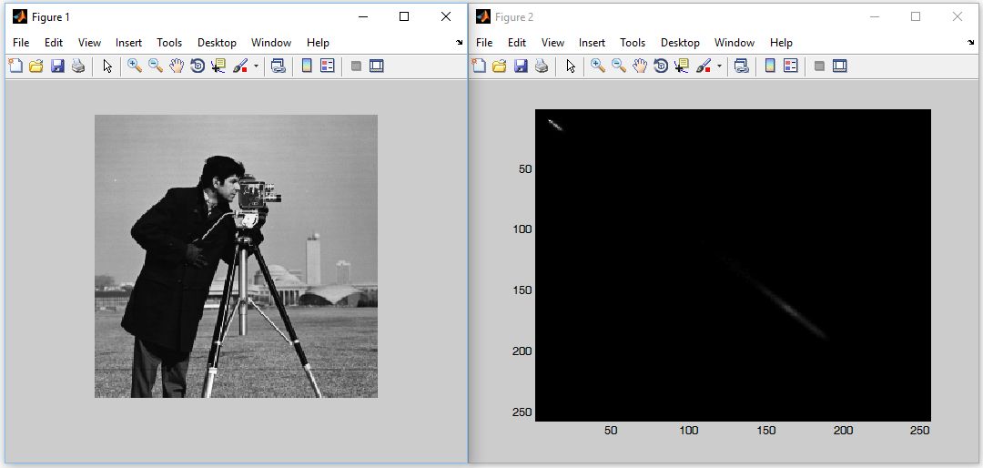Image resolution: width=983 pixels, height=468 pixels.
Task: Select Zoom Out tool in Figure 1
Action: [x=156, y=66]
